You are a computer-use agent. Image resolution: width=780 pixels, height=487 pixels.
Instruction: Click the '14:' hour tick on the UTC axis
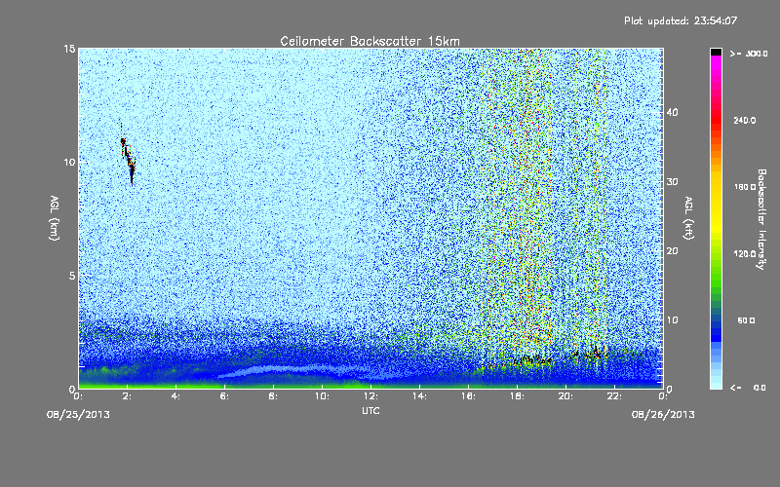pos(419,396)
